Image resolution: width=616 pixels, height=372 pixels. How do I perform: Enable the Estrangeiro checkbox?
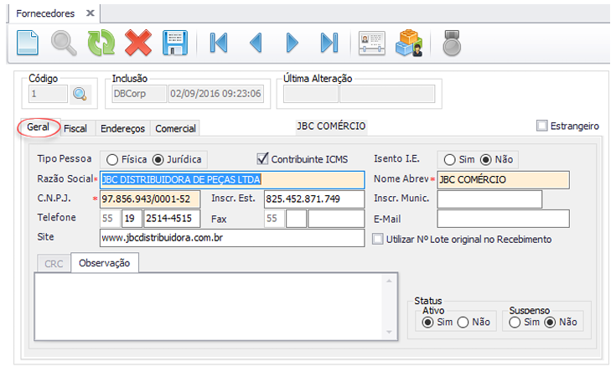(541, 126)
